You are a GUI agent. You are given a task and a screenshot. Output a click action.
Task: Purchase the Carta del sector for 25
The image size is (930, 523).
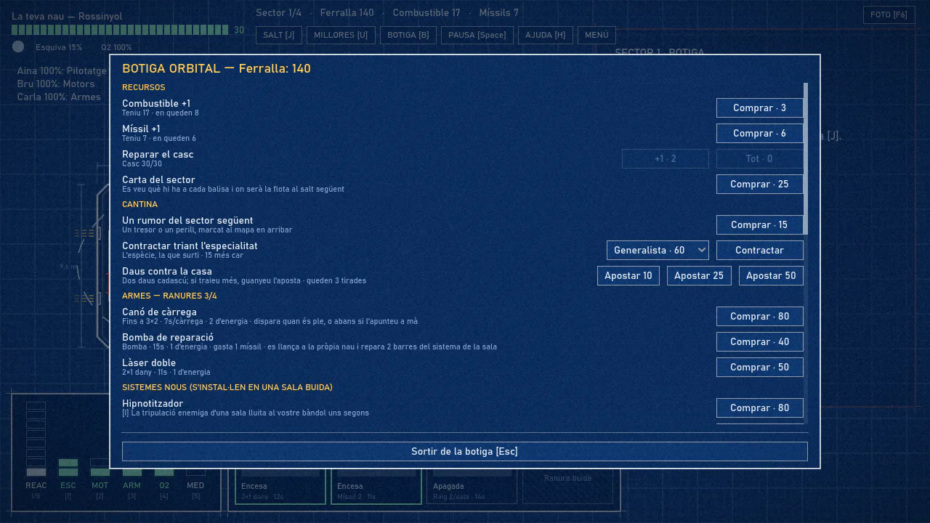tap(759, 184)
